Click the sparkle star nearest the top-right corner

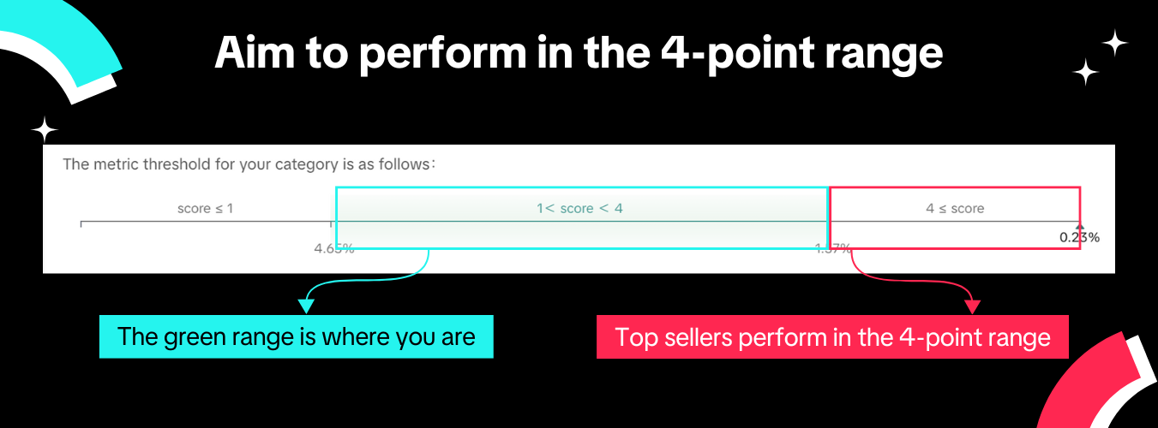pyautogui.click(x=1114, y=43)
